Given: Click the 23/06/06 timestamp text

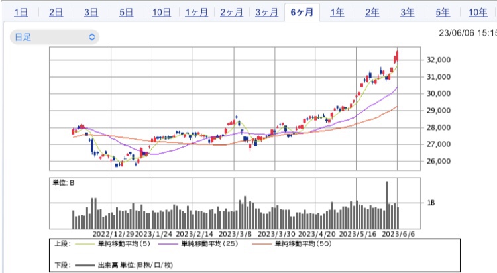Looking at the screenshot, I should (468, 33).
